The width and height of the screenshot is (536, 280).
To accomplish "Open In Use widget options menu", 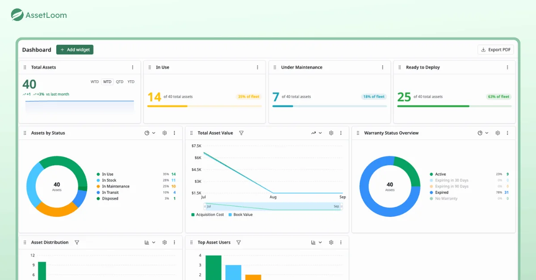I will (257, 67).
